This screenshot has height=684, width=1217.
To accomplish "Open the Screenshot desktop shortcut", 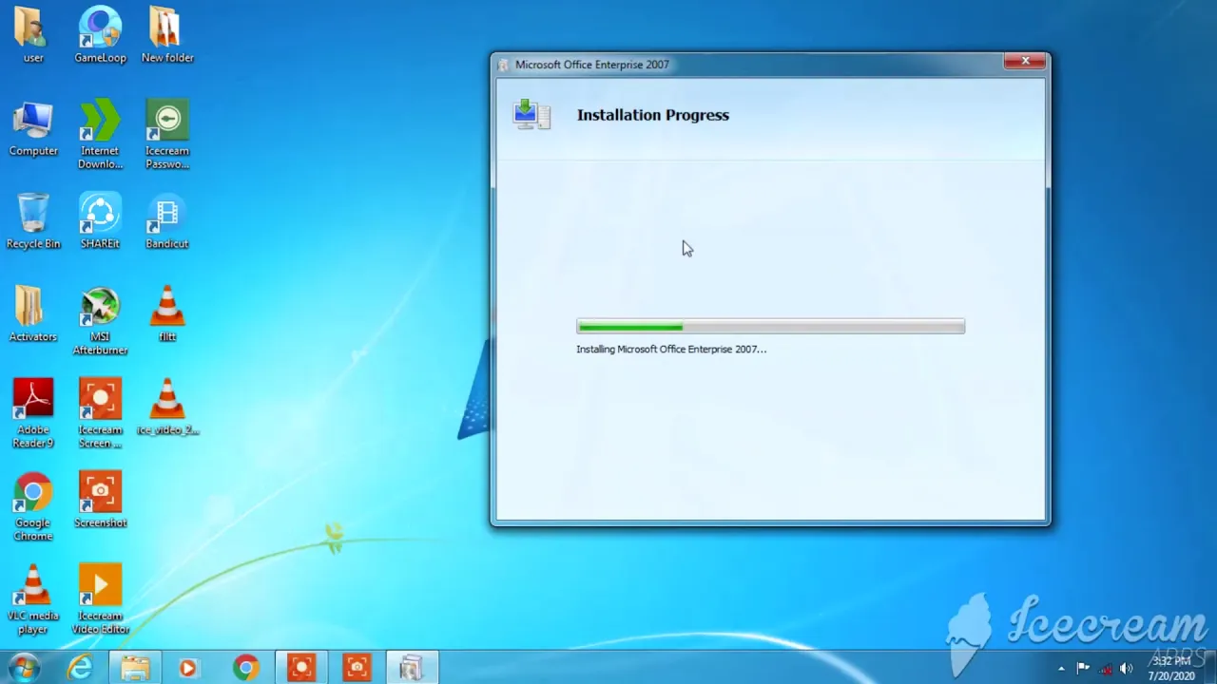I will [x=100, y=501].
